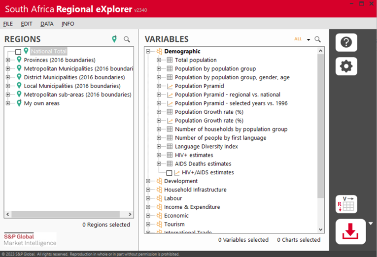The height and width of the screenshot is (257, 377).
Task: Click the Variables list scroll down arrow
Action: pos(320,229)
